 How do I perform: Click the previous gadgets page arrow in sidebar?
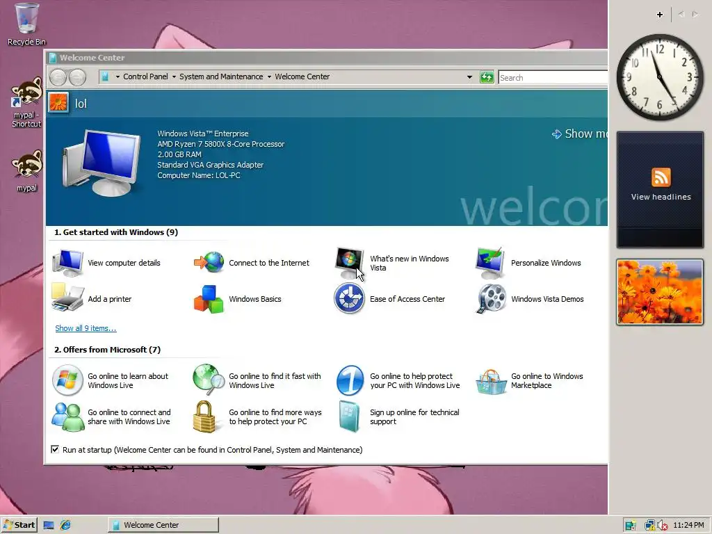click(681, 15)
